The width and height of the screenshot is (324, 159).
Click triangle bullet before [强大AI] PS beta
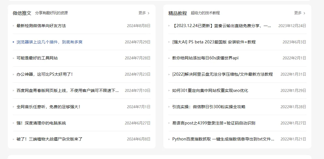point(169,42)
